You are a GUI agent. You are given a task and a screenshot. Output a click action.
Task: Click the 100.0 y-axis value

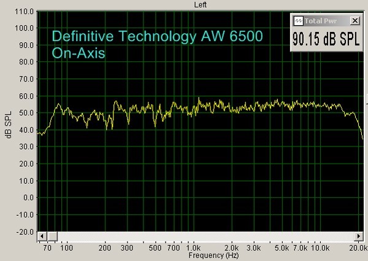25,28
